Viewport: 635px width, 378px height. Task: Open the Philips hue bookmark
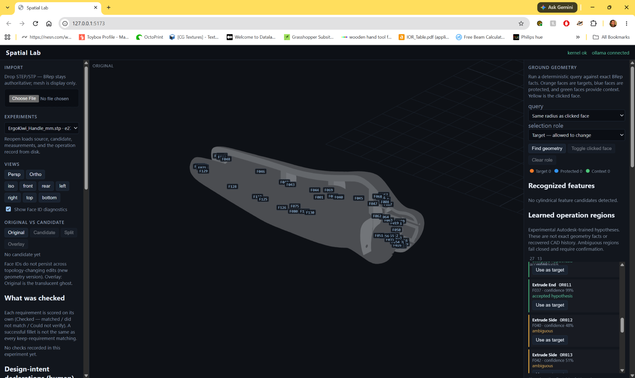(528, 37)
